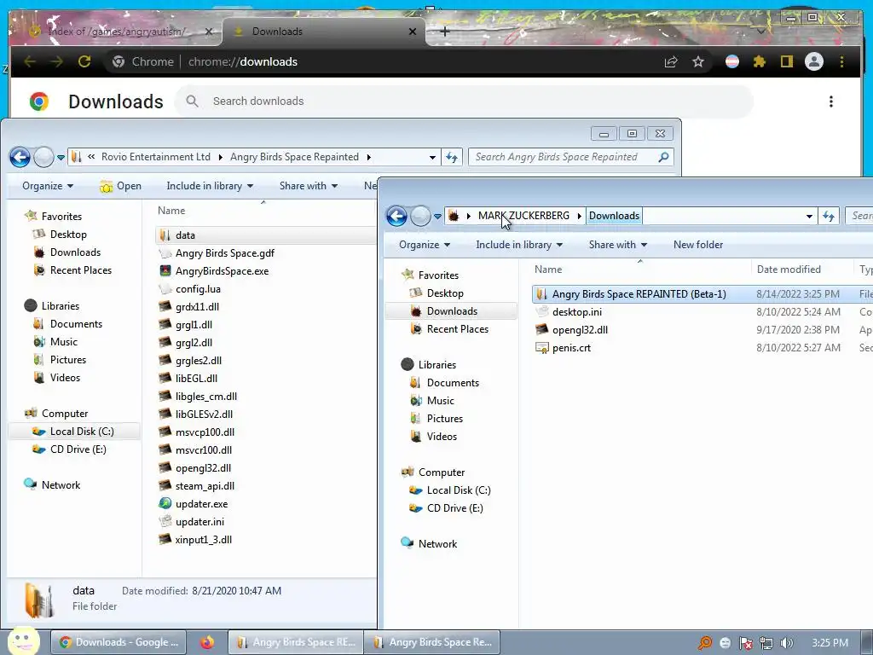Select xinput1_3.dll file
The height and width of the screenshot is (655, 873).
[x=203, y=540]
